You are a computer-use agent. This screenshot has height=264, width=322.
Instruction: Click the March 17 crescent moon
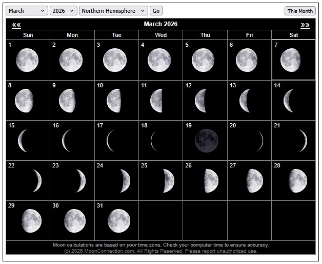click(x=111, y=141)
